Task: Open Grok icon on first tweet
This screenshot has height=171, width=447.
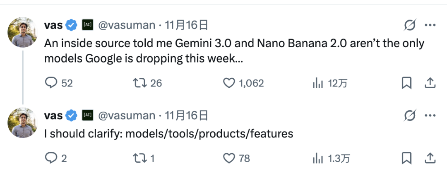Action: [x=409, y=25]
